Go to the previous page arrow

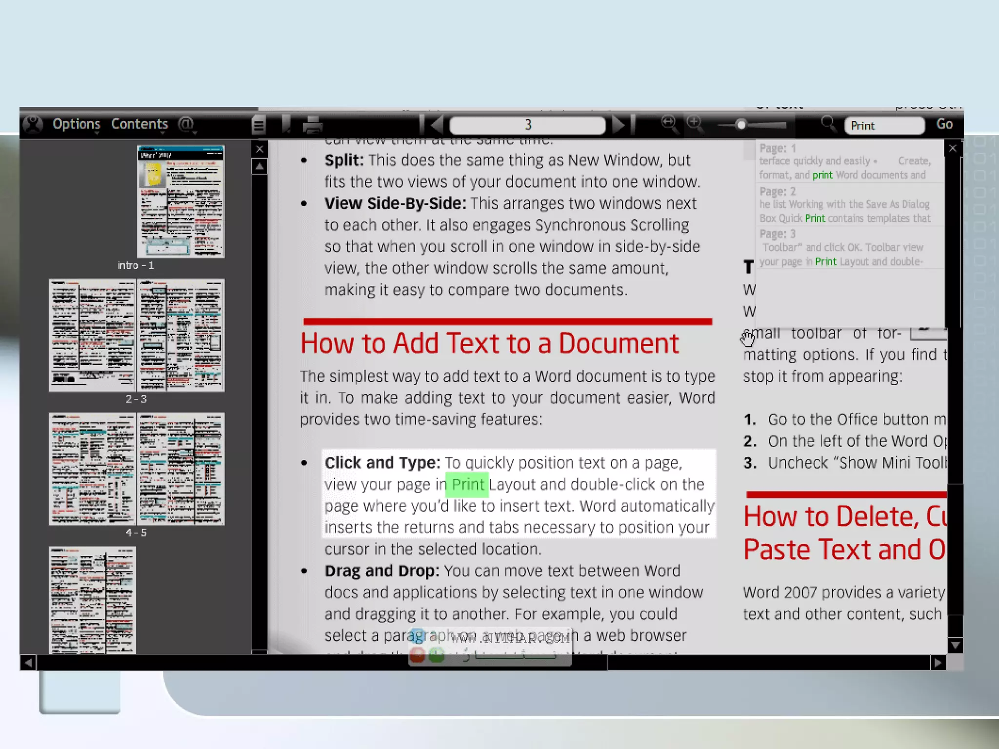pyautogui.click(x=436, y=125)
